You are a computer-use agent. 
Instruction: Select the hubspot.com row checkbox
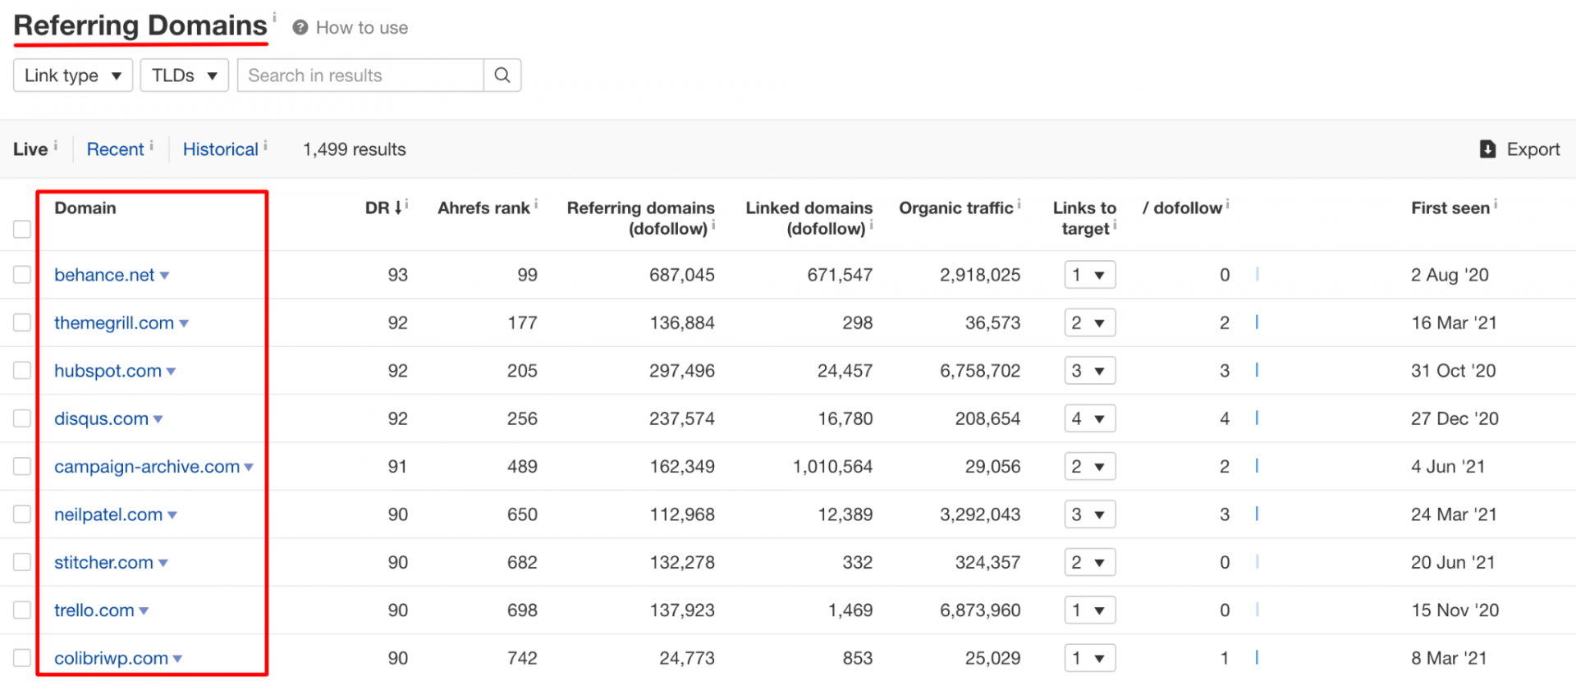22,370
